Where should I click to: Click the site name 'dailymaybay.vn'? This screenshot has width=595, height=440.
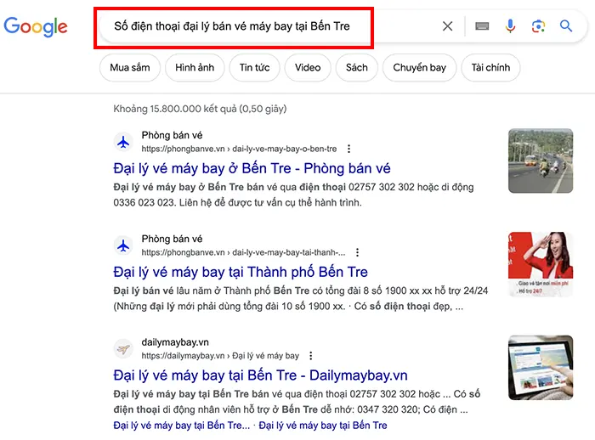tap(175, 342)
